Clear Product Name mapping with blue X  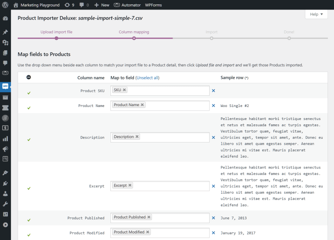click(x=214, y=105)
